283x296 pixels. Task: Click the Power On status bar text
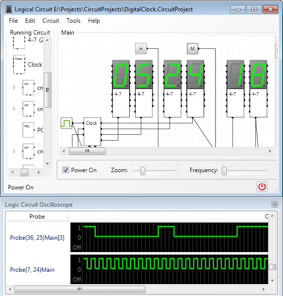click(21, 187)
